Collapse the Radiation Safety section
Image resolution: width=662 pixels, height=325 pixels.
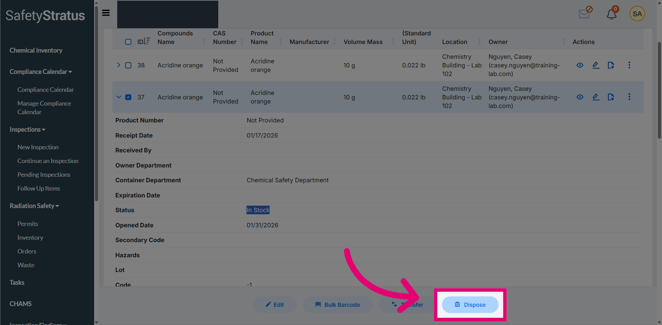[34, 206]
